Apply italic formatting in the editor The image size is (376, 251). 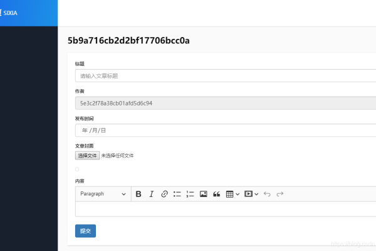point(151,194)
